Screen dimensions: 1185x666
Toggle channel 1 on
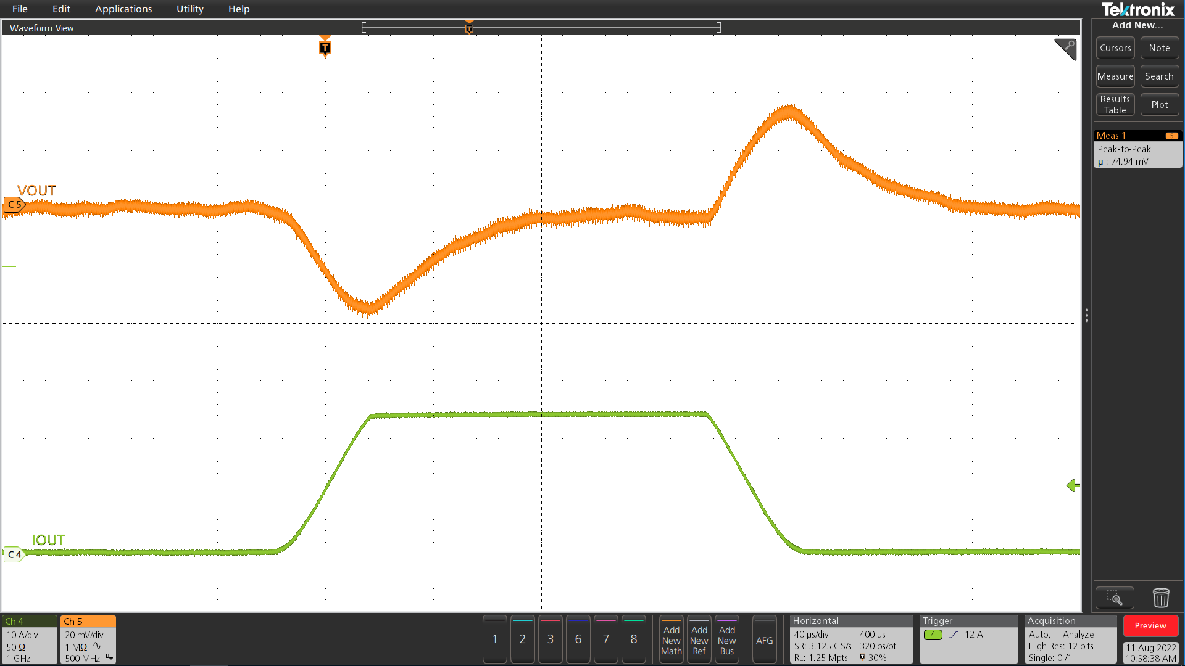point(494,639)
